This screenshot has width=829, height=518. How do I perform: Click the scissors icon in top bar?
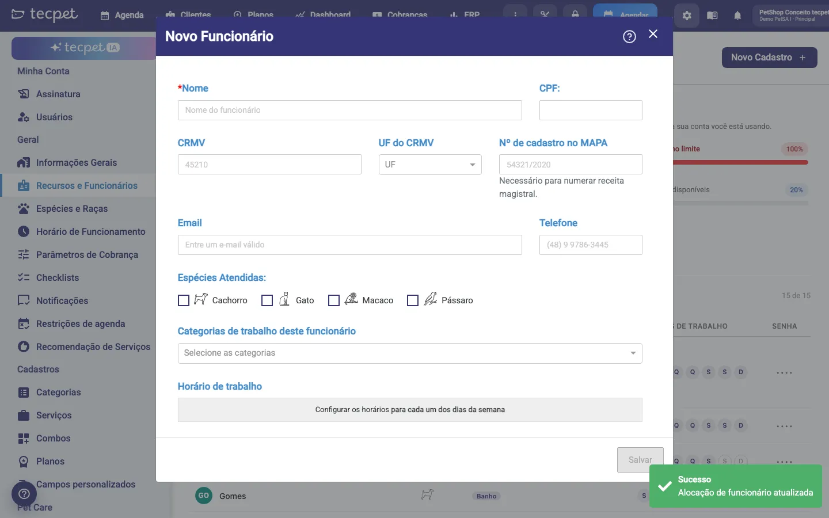point(545,14)
